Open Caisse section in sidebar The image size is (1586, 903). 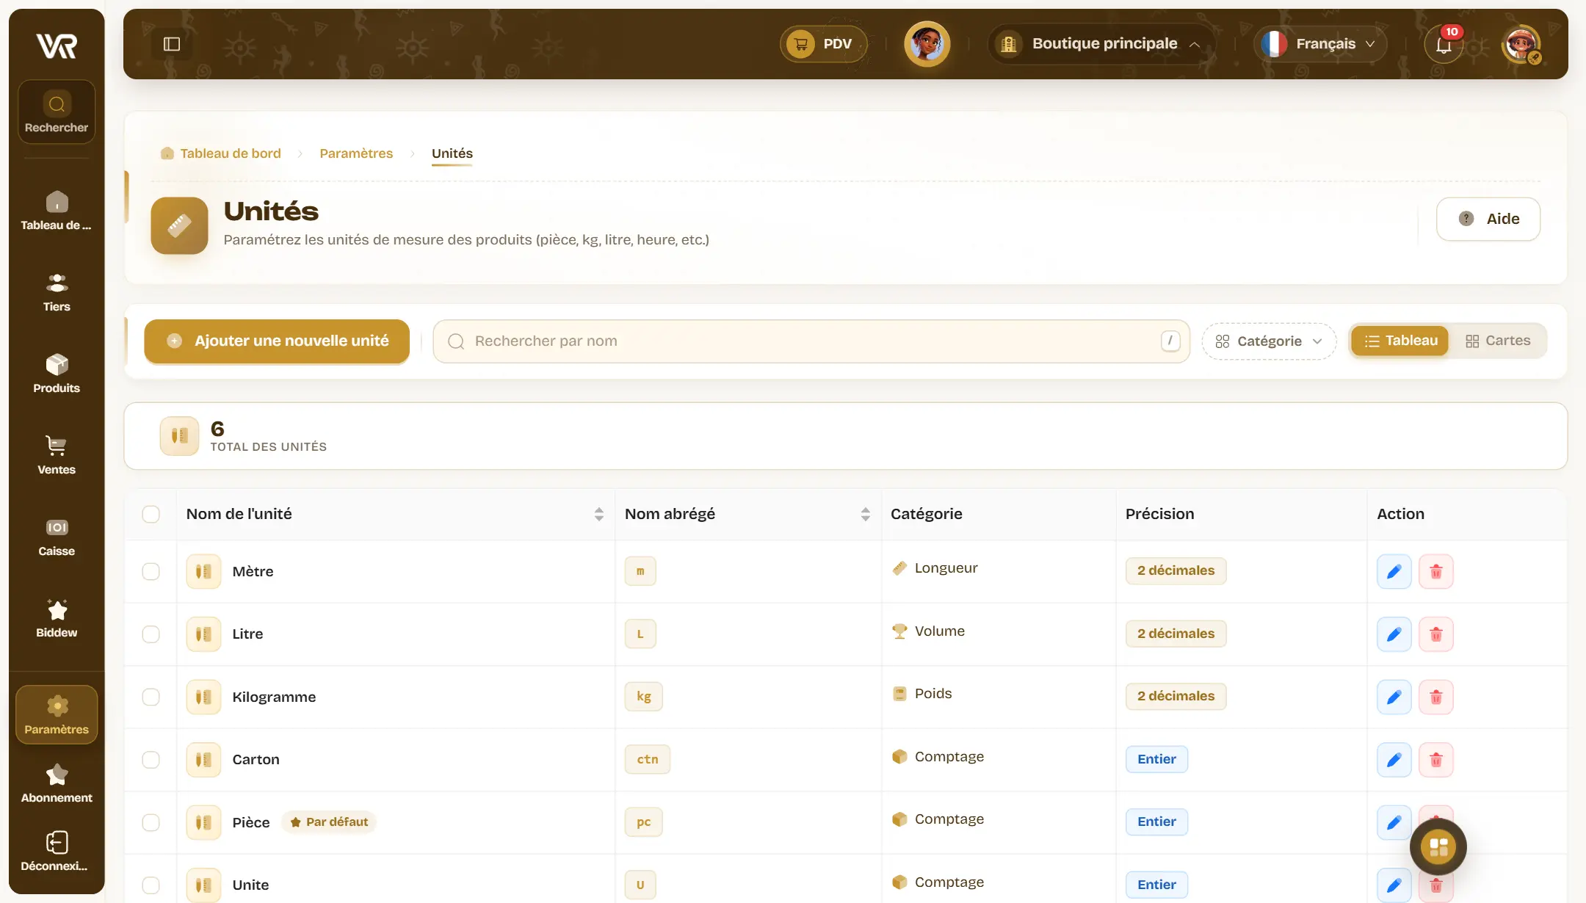[57, 537]
